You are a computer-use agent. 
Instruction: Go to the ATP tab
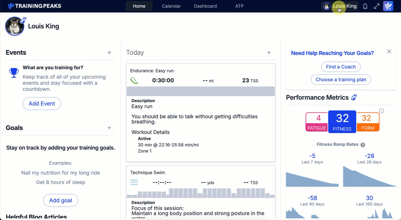(239, 6)
